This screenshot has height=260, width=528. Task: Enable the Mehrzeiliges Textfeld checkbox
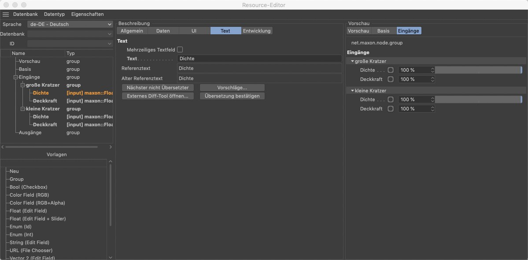click(x=180, y=50)
